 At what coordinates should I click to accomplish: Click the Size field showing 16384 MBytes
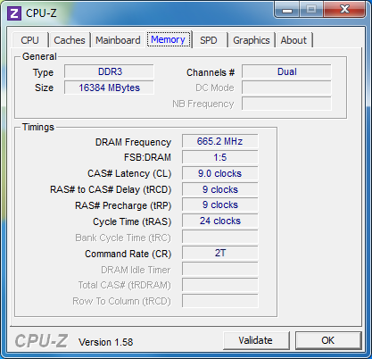[109, 88]
